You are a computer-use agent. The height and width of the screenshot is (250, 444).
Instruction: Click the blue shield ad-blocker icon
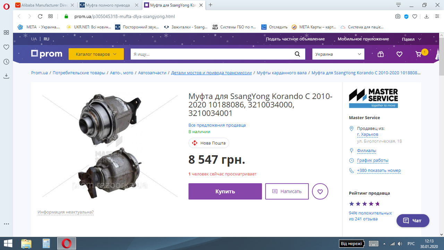tap(406, 16)
